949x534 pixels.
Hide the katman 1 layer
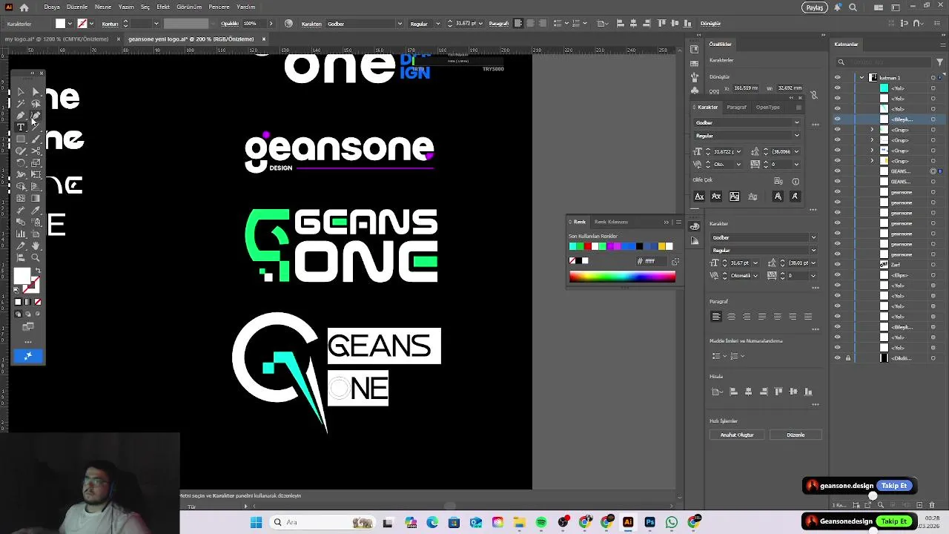[838, 78]
